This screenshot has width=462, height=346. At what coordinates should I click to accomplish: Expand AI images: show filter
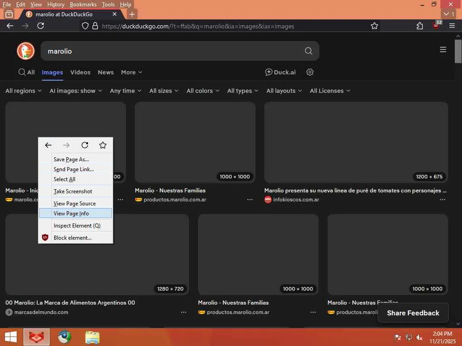76,91
